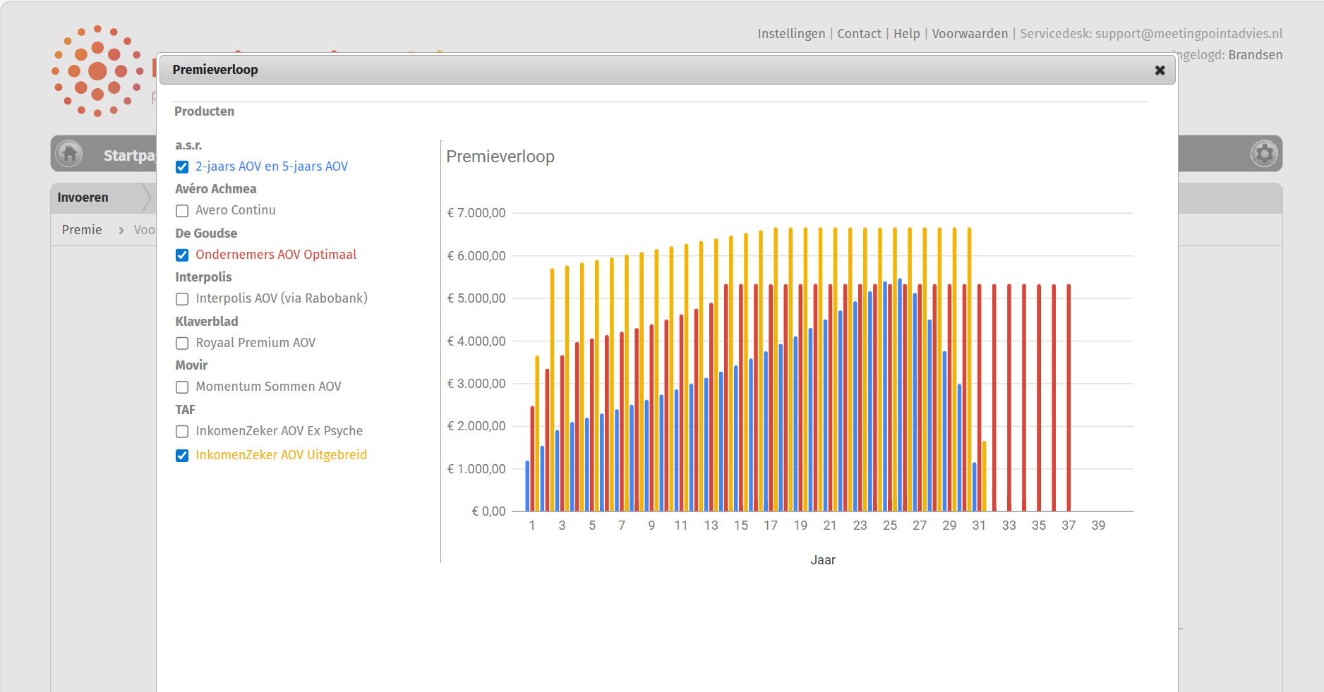This screenshot has width=1324, height=692.
Task: Close the Premieverloop dialog
Action: pyautogui.click(x=1160, y=70)
